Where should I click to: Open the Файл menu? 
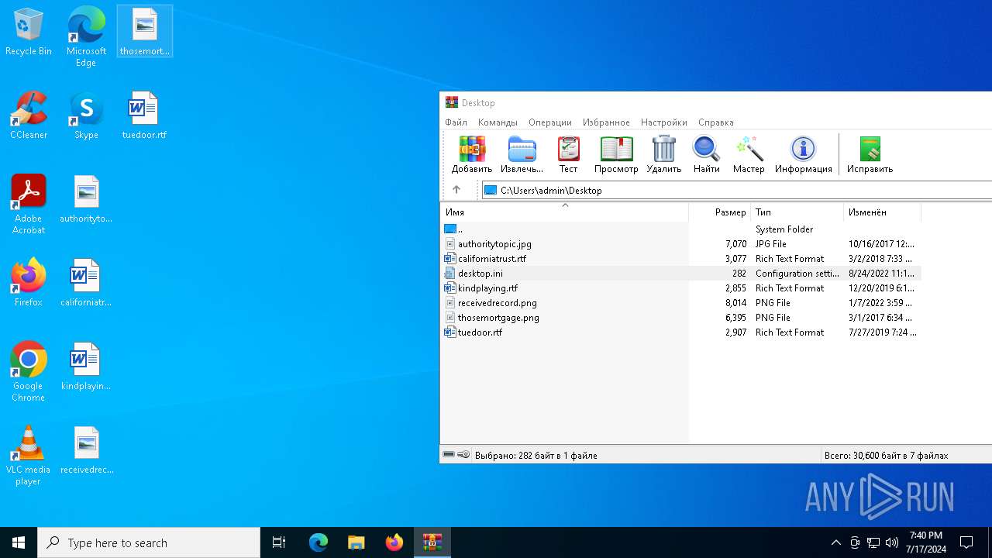[x=456, y=122]
